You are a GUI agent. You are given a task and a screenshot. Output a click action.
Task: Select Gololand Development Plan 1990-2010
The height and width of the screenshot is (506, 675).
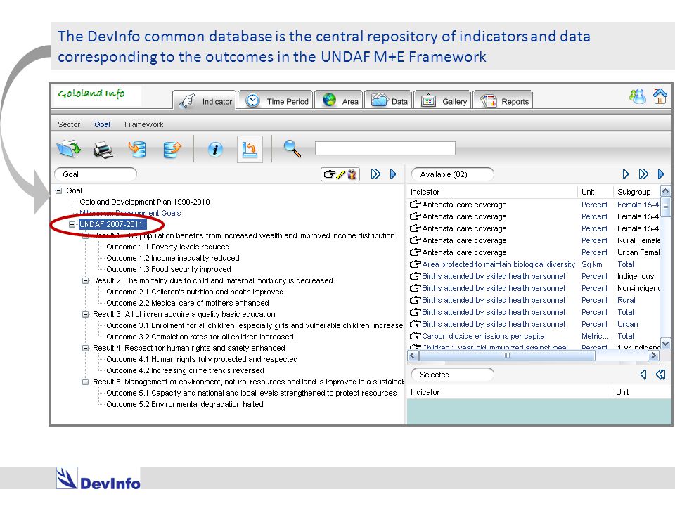(x=145, y=202)
